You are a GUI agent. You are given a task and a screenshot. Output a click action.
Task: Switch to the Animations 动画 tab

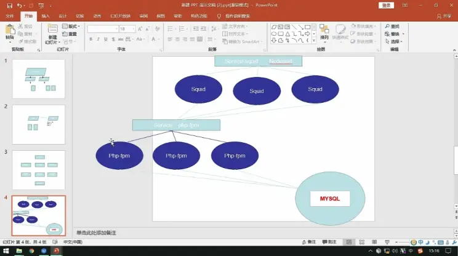coord(97,16)
